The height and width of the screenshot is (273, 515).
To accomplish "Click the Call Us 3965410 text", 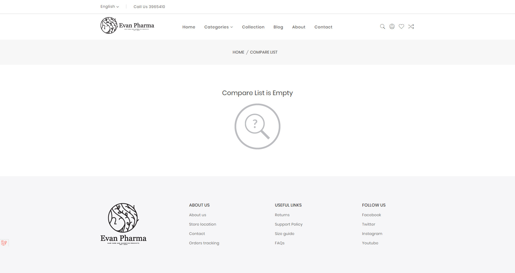I will pos(149,7).
